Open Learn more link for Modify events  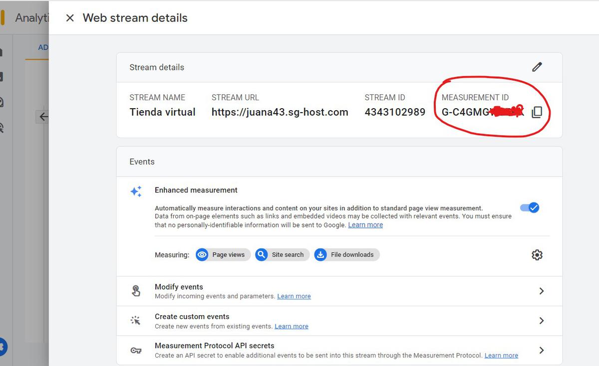pos(294,296)
